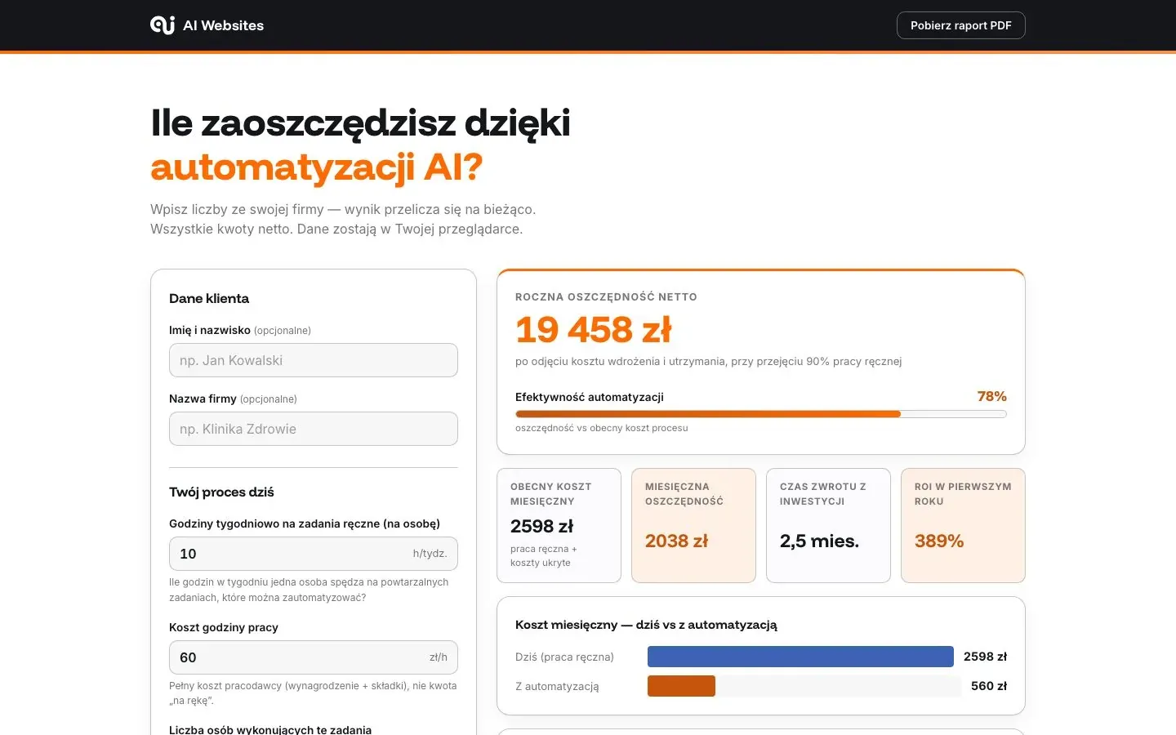Click the 2038 zł monthly savings value
1176x735 pixels.
point(677,541)
